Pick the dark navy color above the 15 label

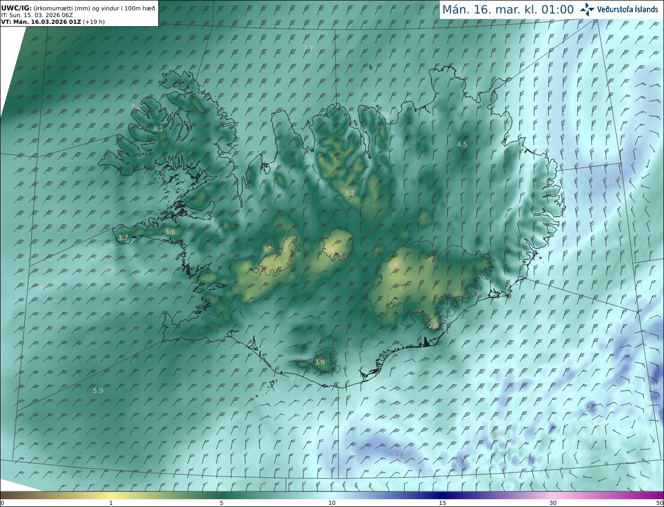point(442,495)
